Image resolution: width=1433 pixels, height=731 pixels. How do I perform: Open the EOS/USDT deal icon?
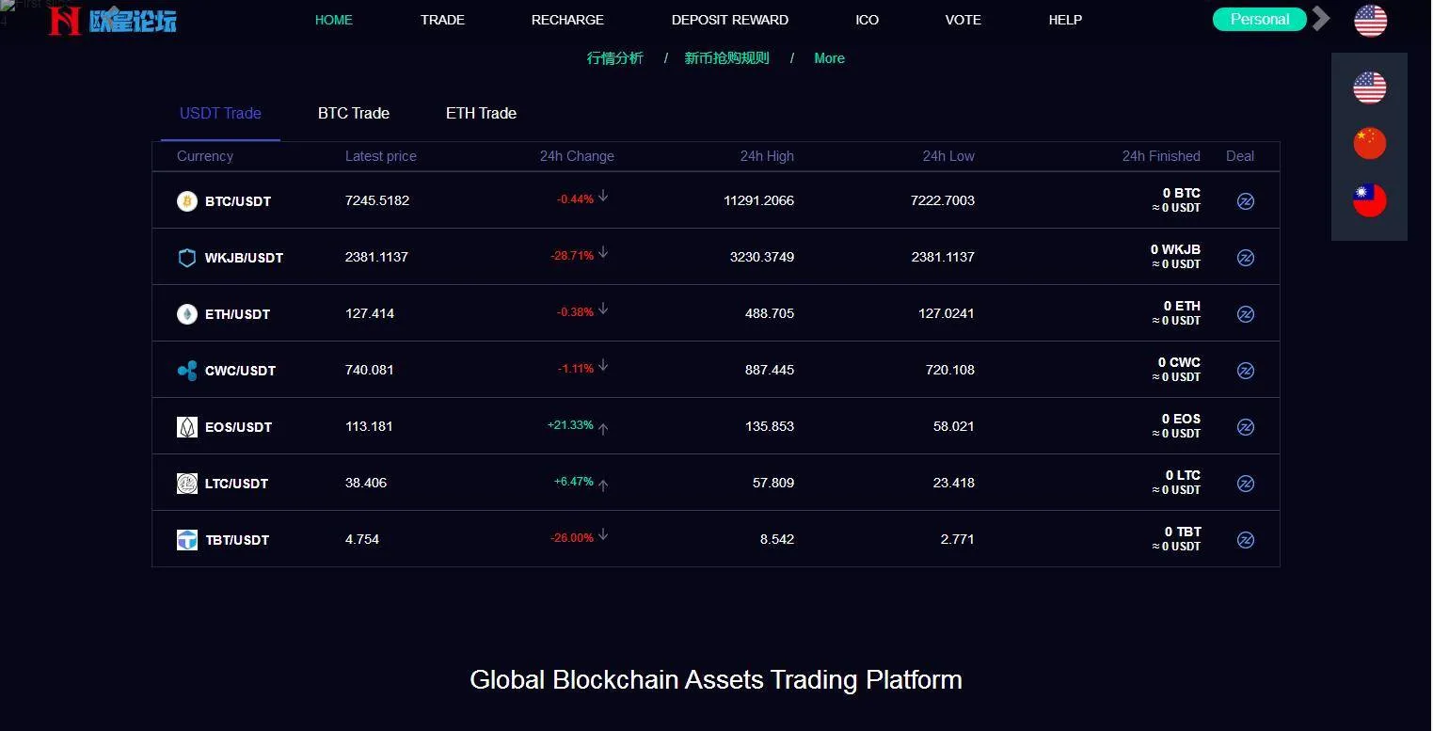(1245, 427)
